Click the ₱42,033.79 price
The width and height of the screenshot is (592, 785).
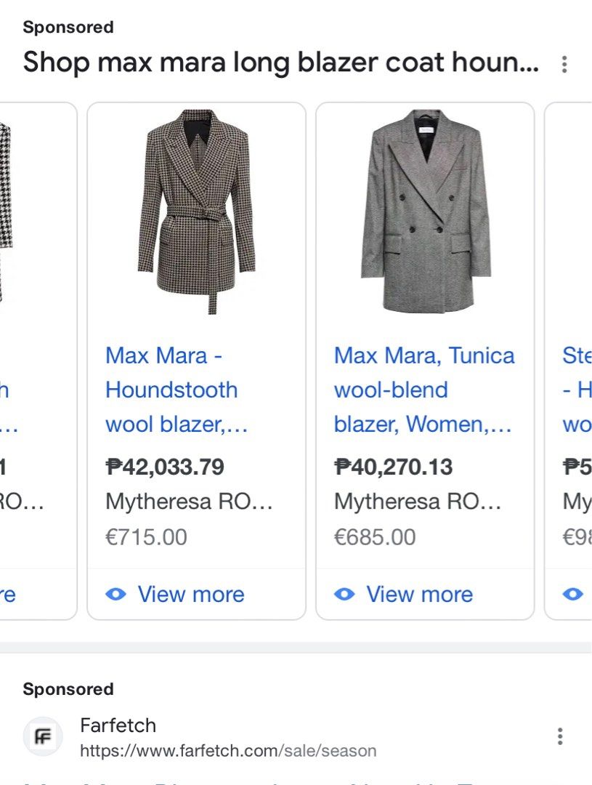coord(165,467)
